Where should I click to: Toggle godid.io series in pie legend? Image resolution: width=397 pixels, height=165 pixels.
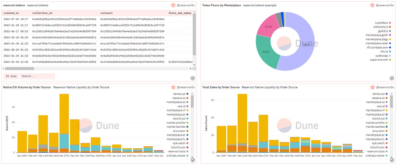(384, 31)
